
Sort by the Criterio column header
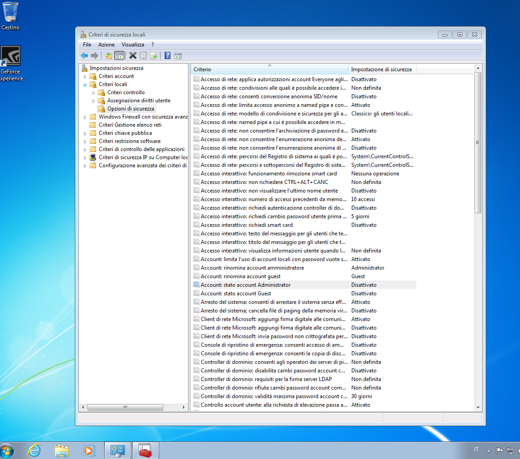point(269,69)
